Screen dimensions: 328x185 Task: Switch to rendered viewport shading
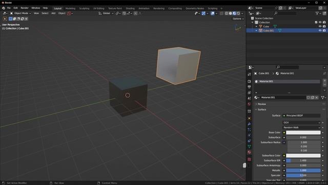[x=238, y=13]
